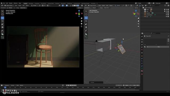Screen dimensions: 170x96
Task: Play animation in timeline
Action: pos(72,85)
